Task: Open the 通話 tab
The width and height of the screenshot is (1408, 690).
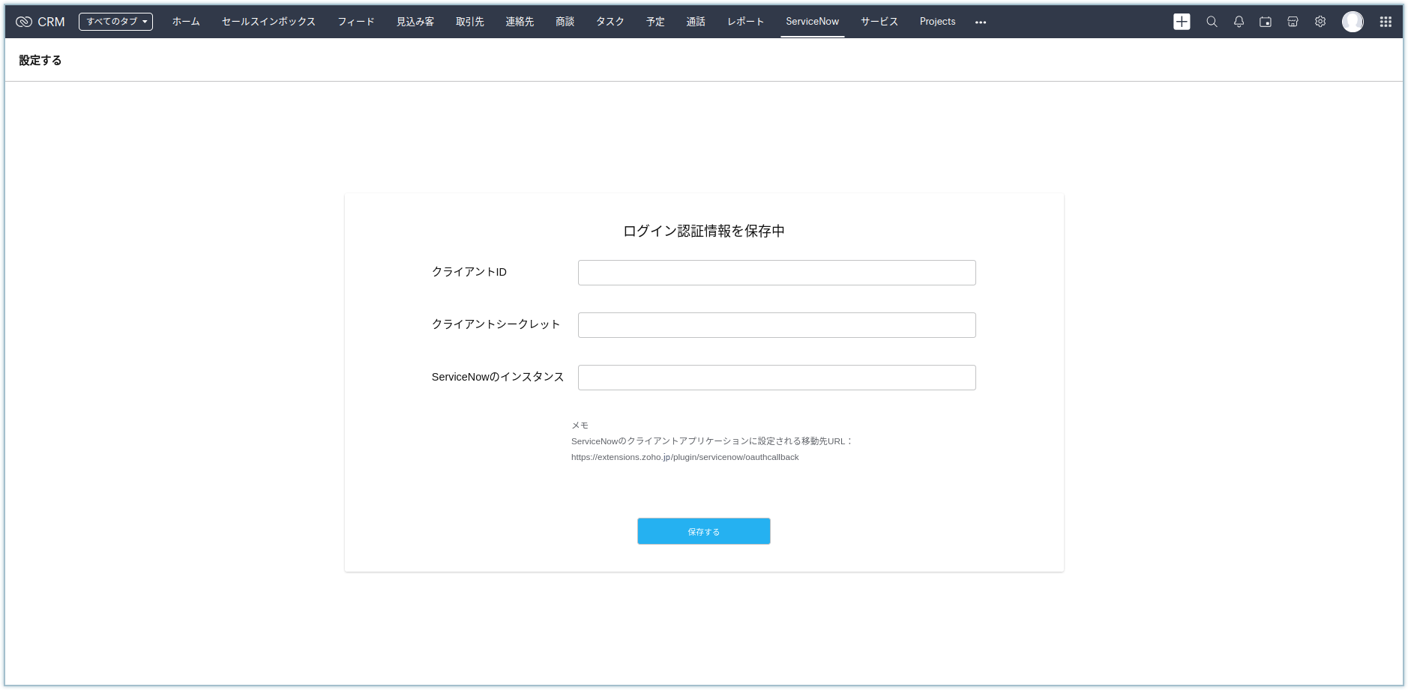Action: 696,22
